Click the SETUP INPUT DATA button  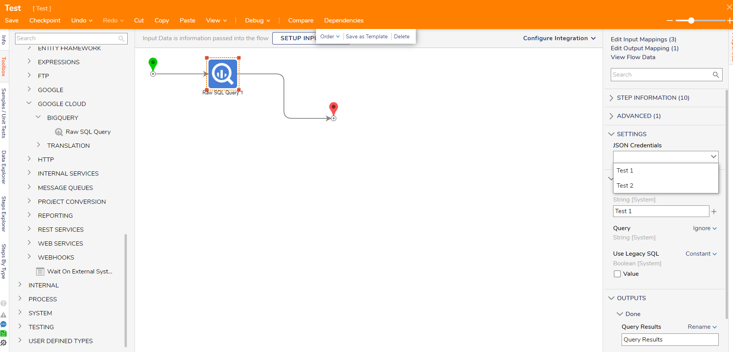click(294, 38)
